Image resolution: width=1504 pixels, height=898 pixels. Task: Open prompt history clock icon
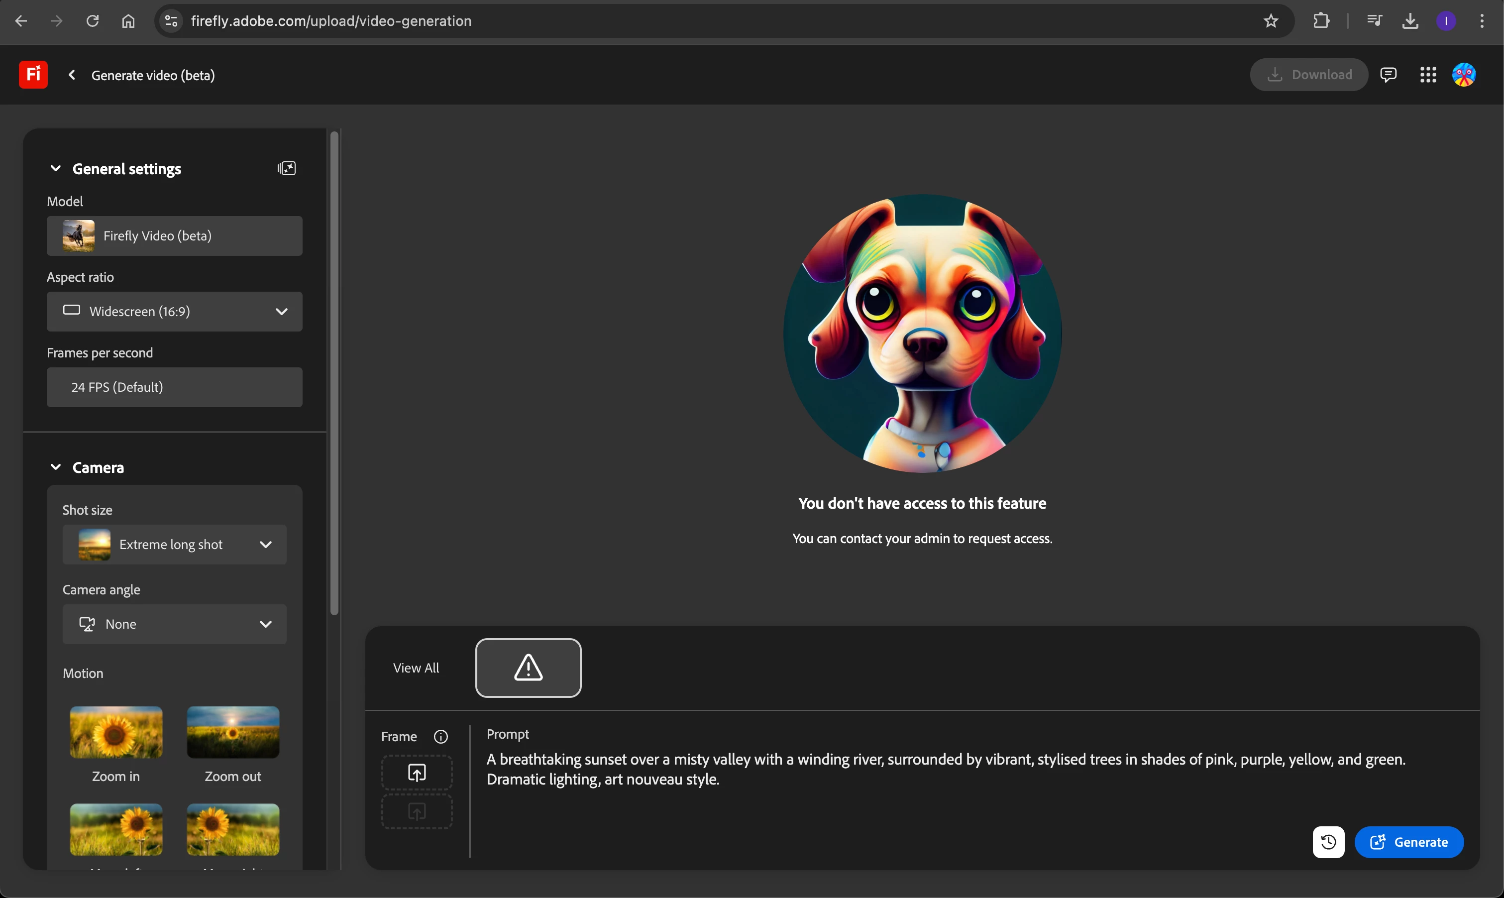point(1328,842)
